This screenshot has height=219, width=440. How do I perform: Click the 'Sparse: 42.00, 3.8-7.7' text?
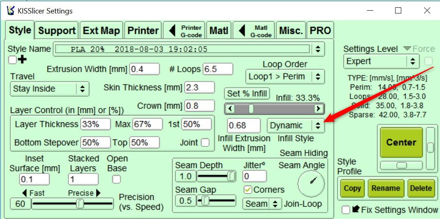click(387, 115)
